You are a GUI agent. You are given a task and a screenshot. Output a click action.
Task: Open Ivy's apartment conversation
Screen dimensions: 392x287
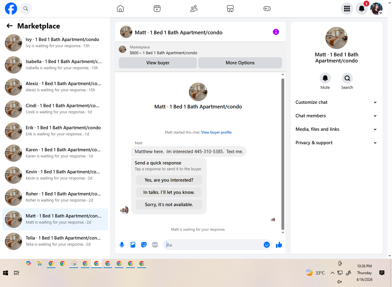[x=55, y=43]
